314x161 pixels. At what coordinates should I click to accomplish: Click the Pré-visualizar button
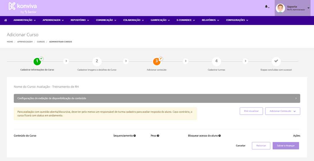point(251,111)
